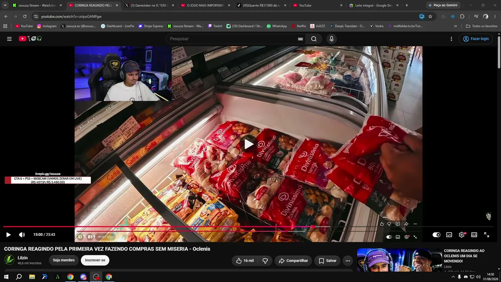Open the apps grid in bookmarks bar

[5, 26]
